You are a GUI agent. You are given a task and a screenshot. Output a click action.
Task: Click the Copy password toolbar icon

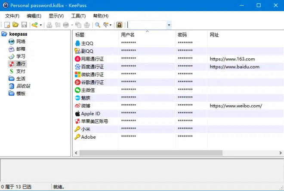58,25
